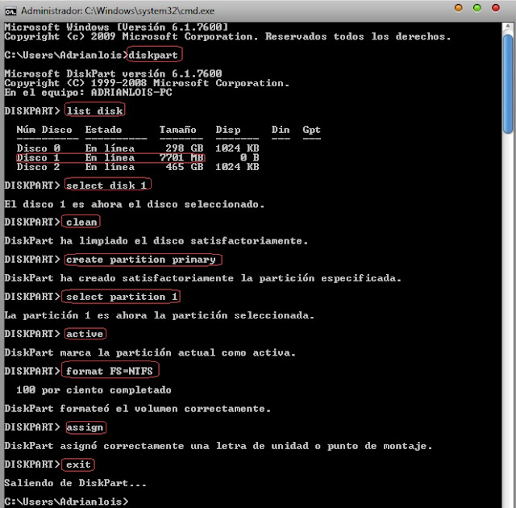This screenshot has height=508, width=516.
Task: Click the window title 'Administrador: C:\Windows\system32\cmd.exe'
Action: (118, 10)
